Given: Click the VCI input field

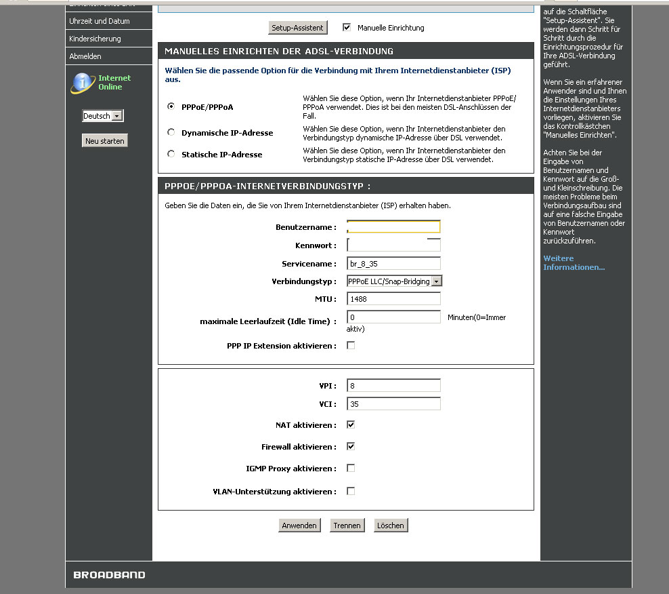Looking at the screenshot, I should pos(393,404).
